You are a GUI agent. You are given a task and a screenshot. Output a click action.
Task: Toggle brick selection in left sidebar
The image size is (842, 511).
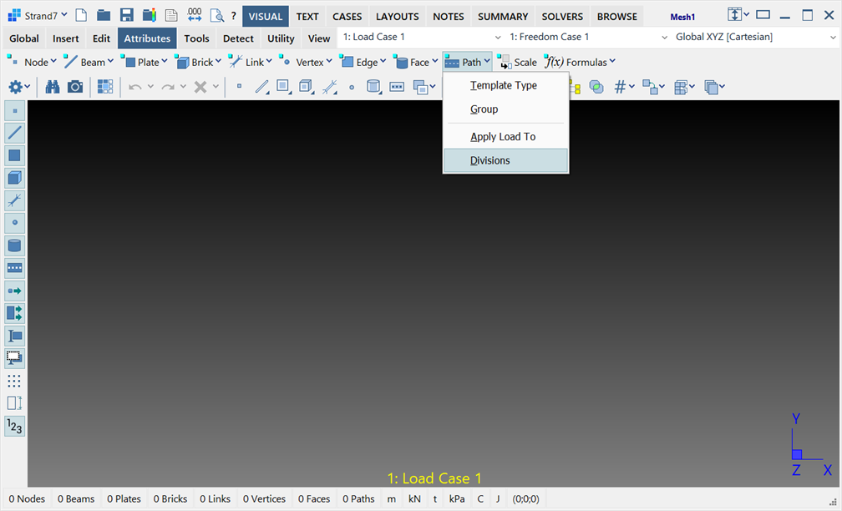pyautogui.click(x=15, y=178)
